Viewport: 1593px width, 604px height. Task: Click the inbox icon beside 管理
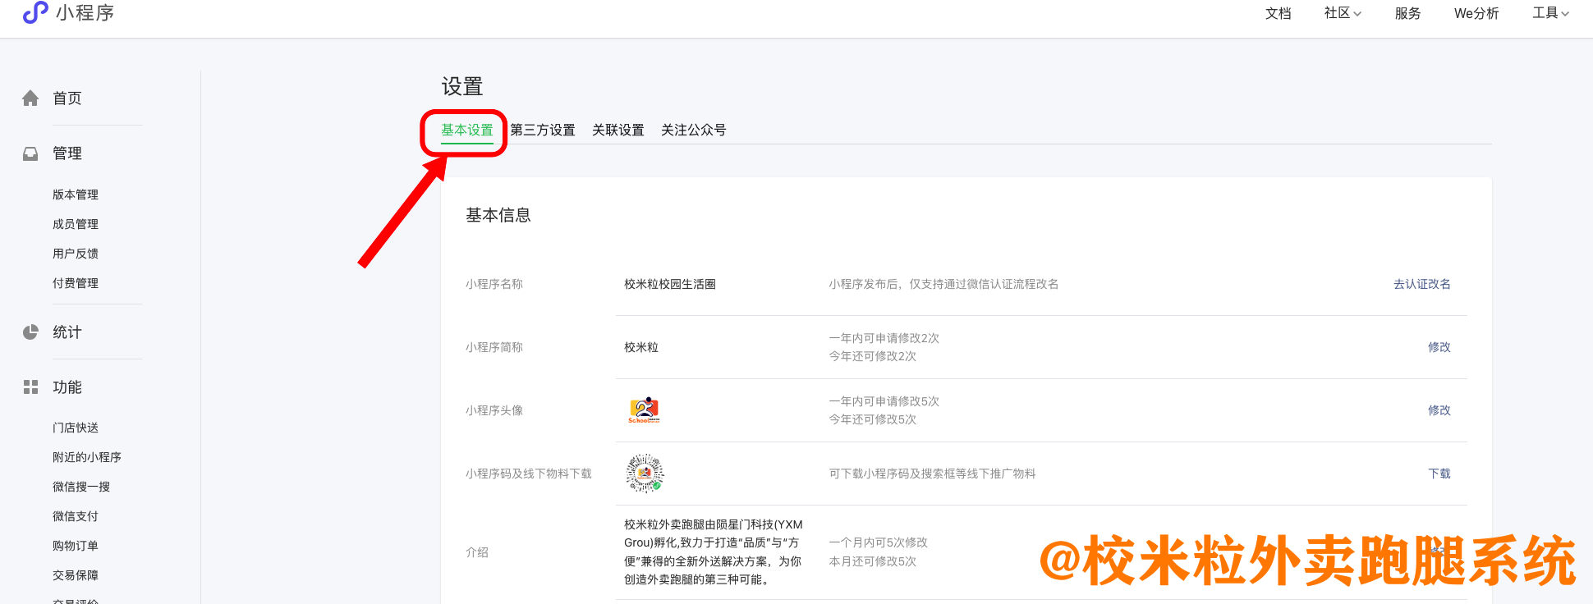coord(30,153)
